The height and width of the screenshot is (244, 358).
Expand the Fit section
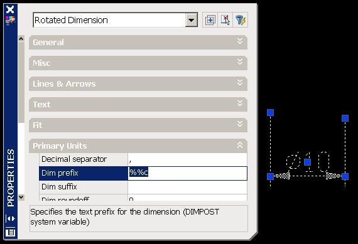[138, 125]
